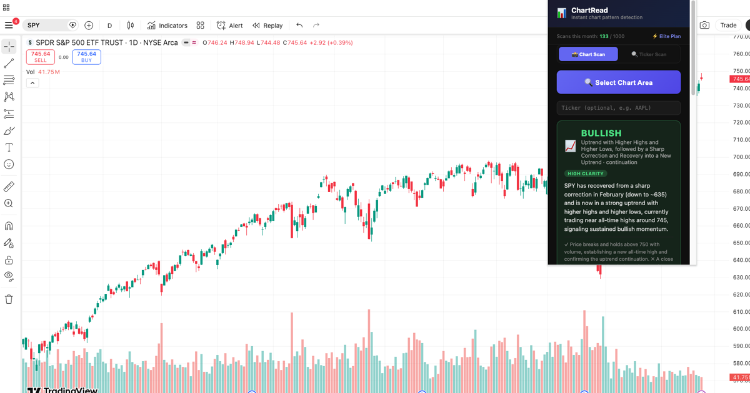750x393 pixels.
Task: Switch to the Ticker Scan tab
Action: click(x=649, y=54)
